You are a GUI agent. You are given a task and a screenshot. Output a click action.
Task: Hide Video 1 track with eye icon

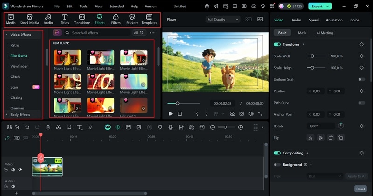pyautogui.click(x=20, y=170)
